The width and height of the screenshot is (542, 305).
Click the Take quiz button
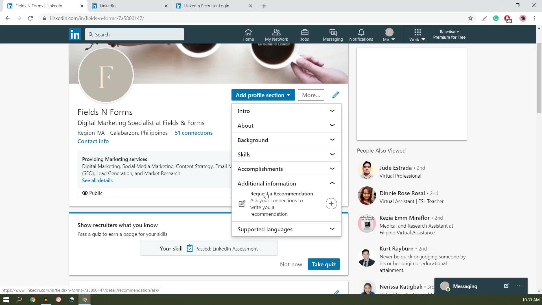tap(324, 264)
